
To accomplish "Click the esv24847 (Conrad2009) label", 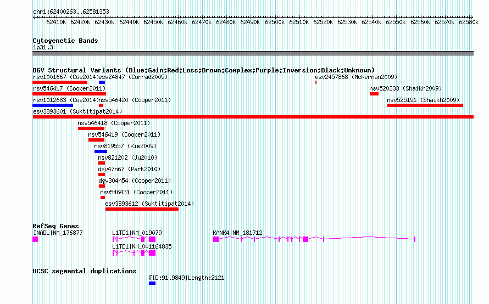I will pos(133,77).
